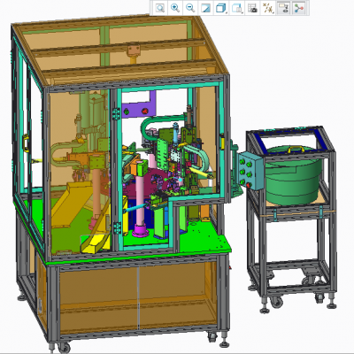The width and height of the screenshot is (354, 354).
Task: Open the View Manager camera icon
Action: click(252, 8)
